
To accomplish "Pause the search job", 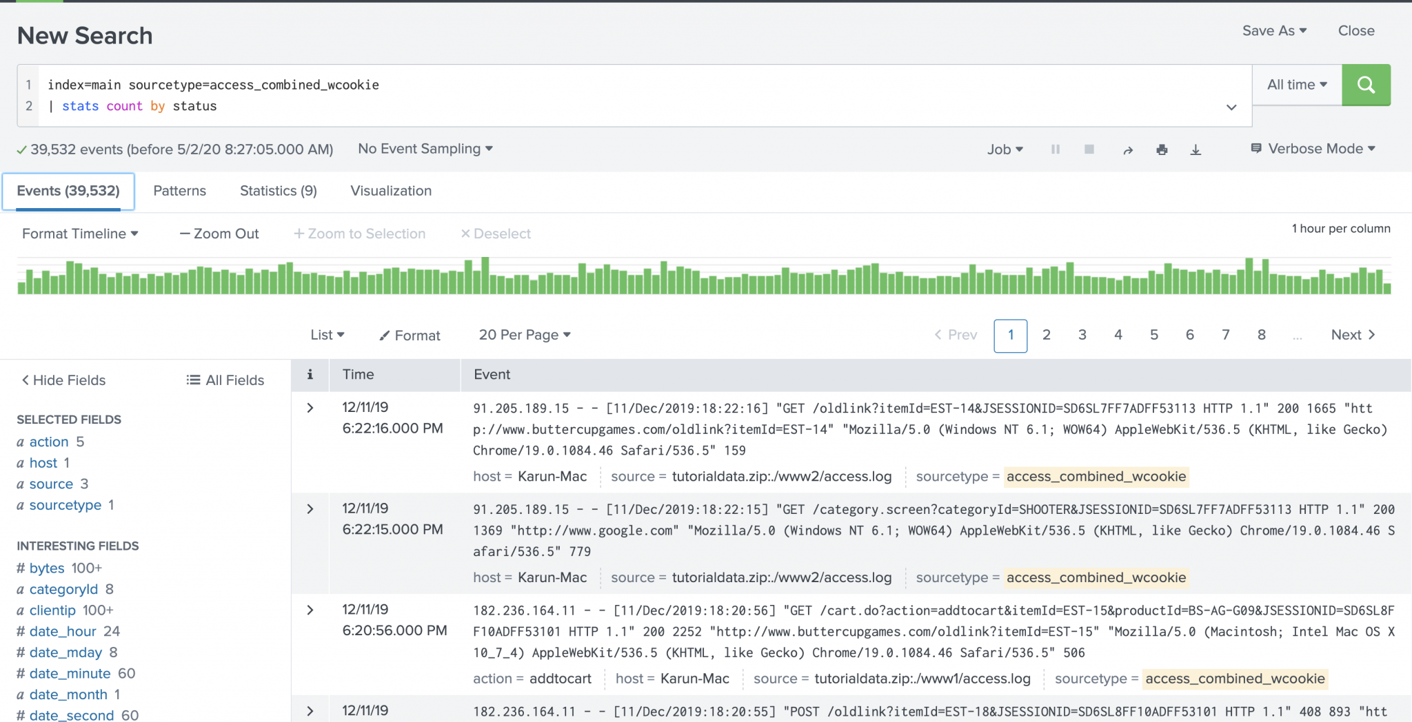I will point(1055,149).
